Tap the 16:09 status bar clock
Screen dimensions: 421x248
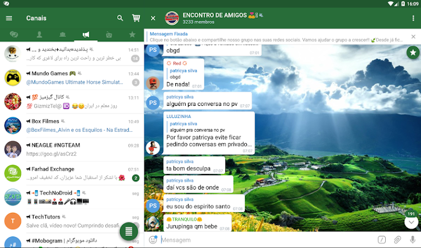pos(413,4)
